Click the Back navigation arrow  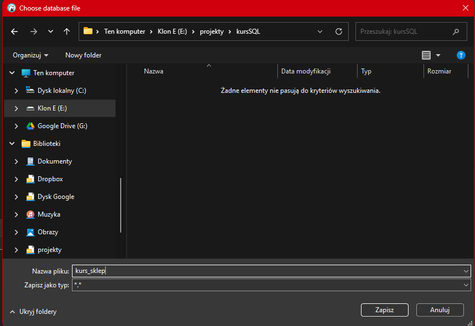pyautogui.click(x=14, y=31)
